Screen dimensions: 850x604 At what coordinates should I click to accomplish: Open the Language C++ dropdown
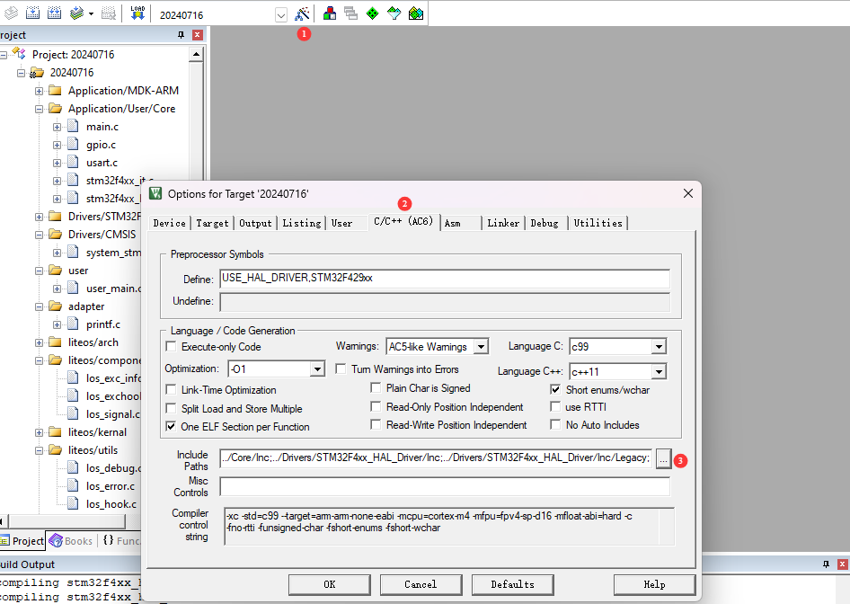pos(659,372)
